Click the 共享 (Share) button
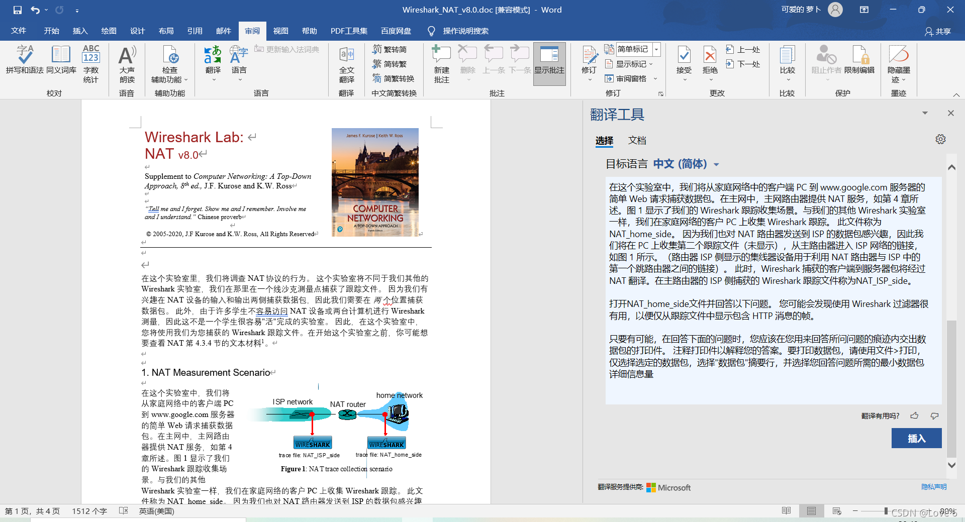 point(938,31)
